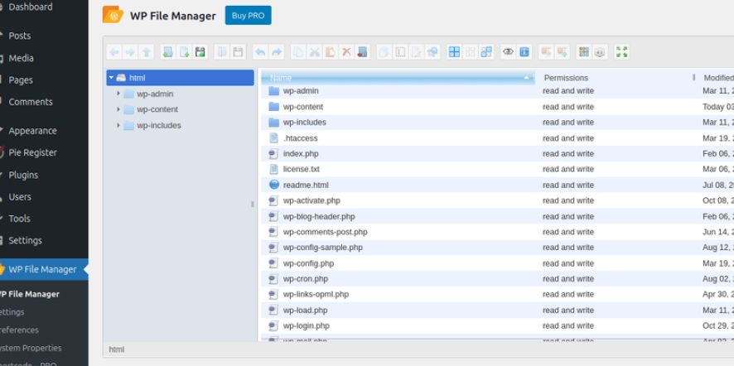Click the red X Delete icon
The width and height of the screenshot is (734, 366).
346,52
